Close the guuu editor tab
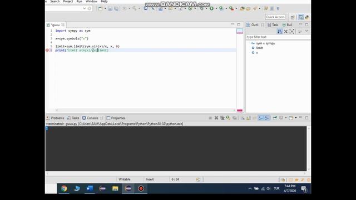 point(63,25)
